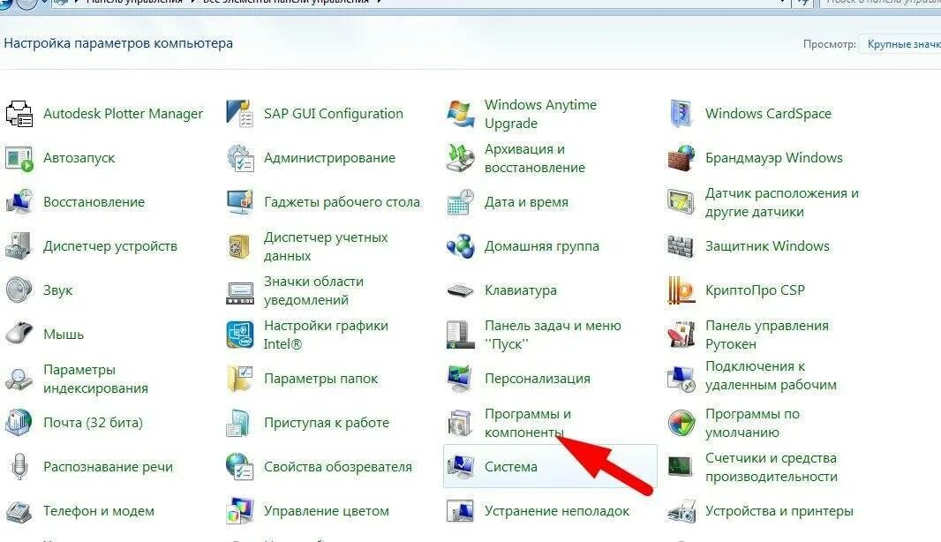Expand the Крупные значки view dropdown

click(900, 44)
